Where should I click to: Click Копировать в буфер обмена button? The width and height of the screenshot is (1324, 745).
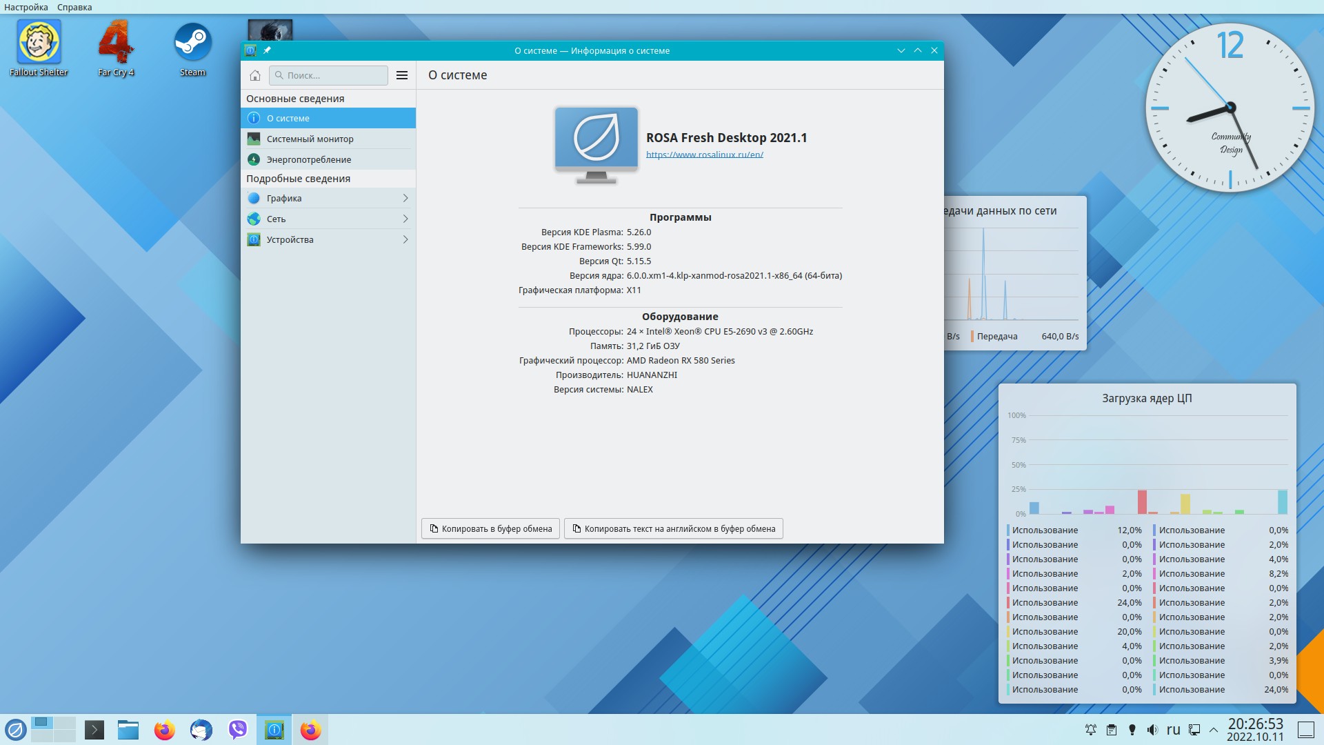[490, 529]
